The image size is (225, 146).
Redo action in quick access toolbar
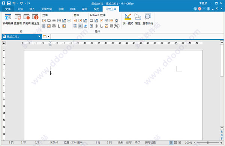pos(21,3)
